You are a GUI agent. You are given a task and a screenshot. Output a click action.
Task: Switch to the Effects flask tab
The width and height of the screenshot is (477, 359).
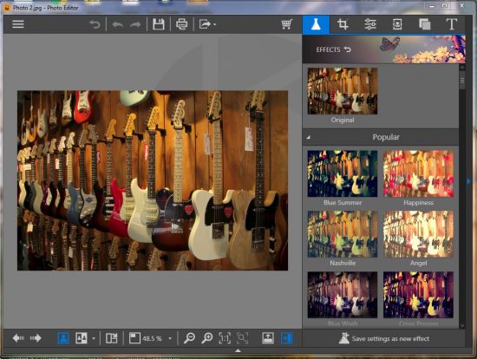tap(316, 24)
